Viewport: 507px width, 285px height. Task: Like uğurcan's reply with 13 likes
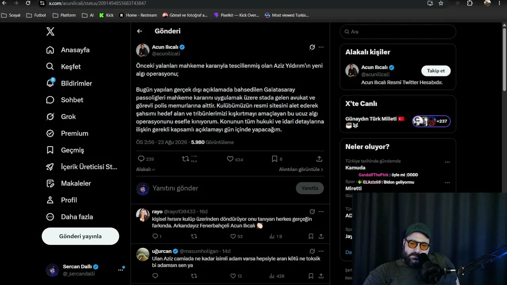[233, 276]
